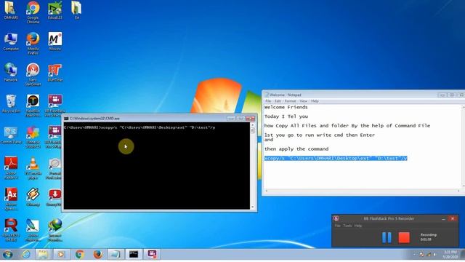The height and width of the screenshot is (262, 465).
Task: Switch to Chrome in the taskbar
Action: click(x=79, y=255)
